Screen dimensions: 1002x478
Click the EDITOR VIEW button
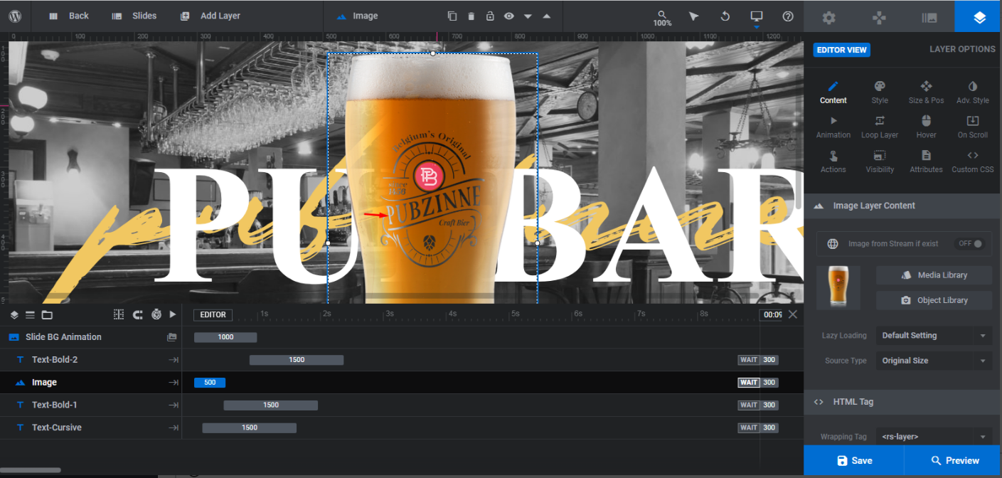[x=841, y=50]
